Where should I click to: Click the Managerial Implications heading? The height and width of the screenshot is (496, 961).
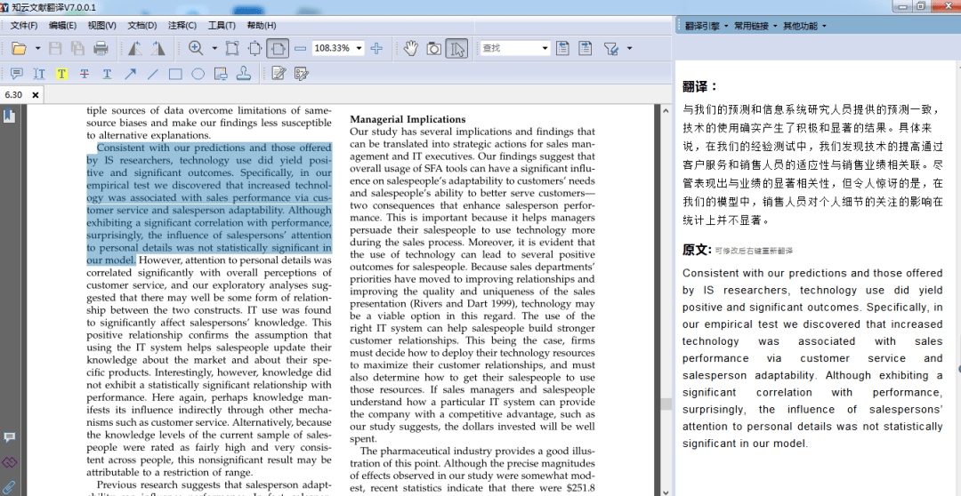408,119
